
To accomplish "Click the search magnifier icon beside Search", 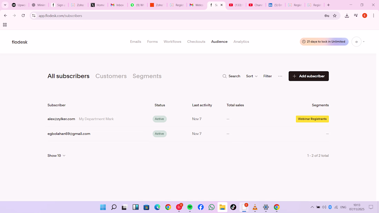I will pos(225,76).
